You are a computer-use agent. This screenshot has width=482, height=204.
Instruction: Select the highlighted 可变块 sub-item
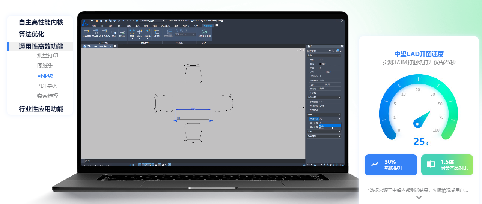45,75
